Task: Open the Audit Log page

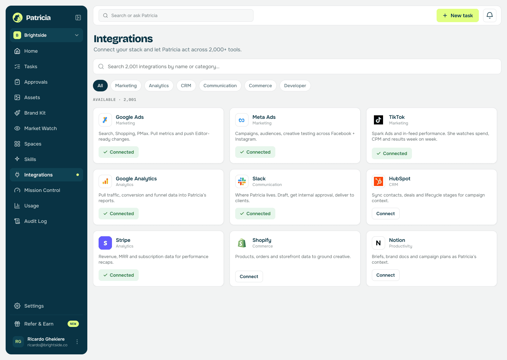Action: pos(46,221)
